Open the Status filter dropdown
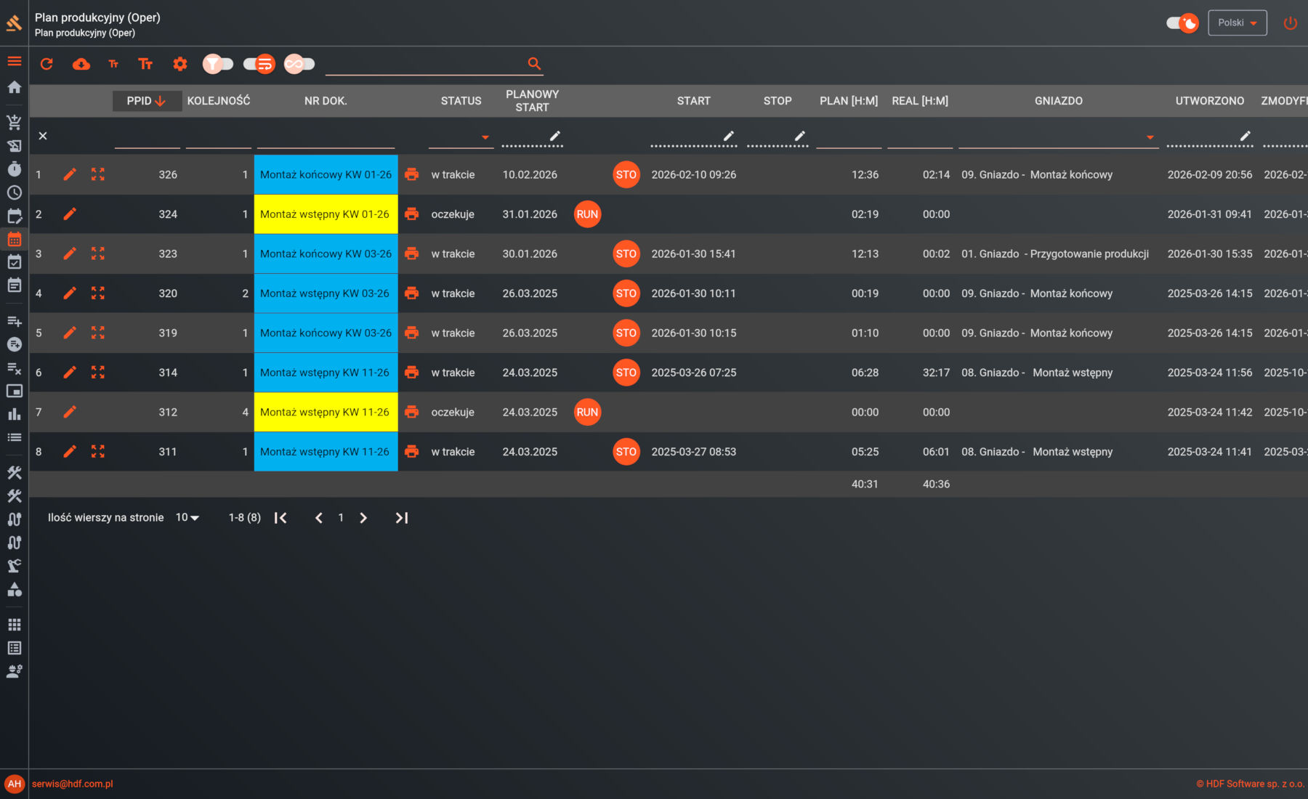The image size is (1308, 799). coord(461,137)
